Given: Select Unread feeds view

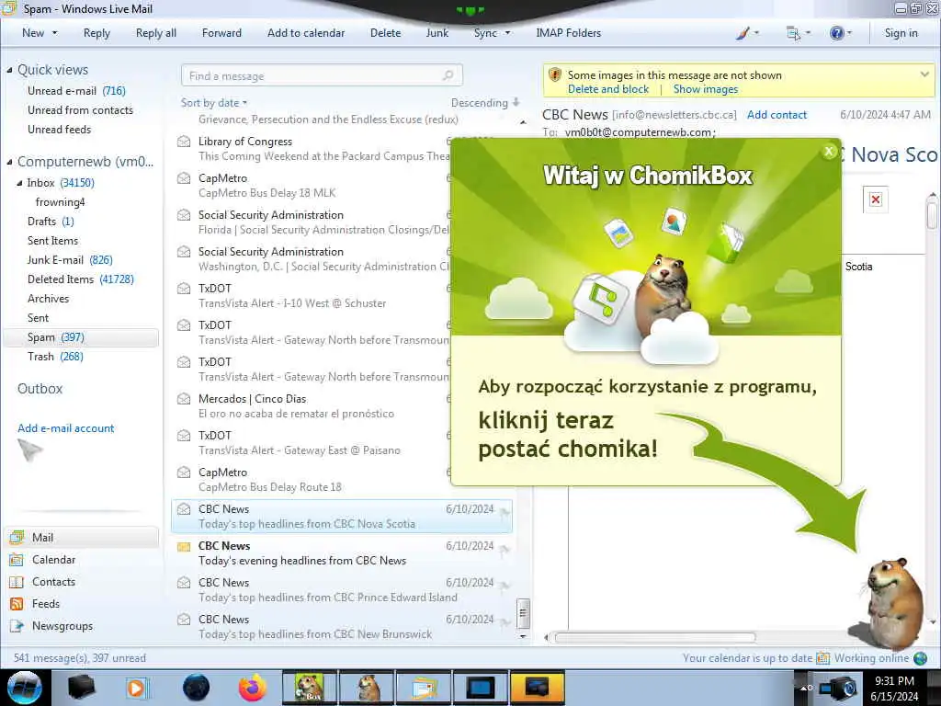Looking at the screenshot, I should (x=59, y=129).
